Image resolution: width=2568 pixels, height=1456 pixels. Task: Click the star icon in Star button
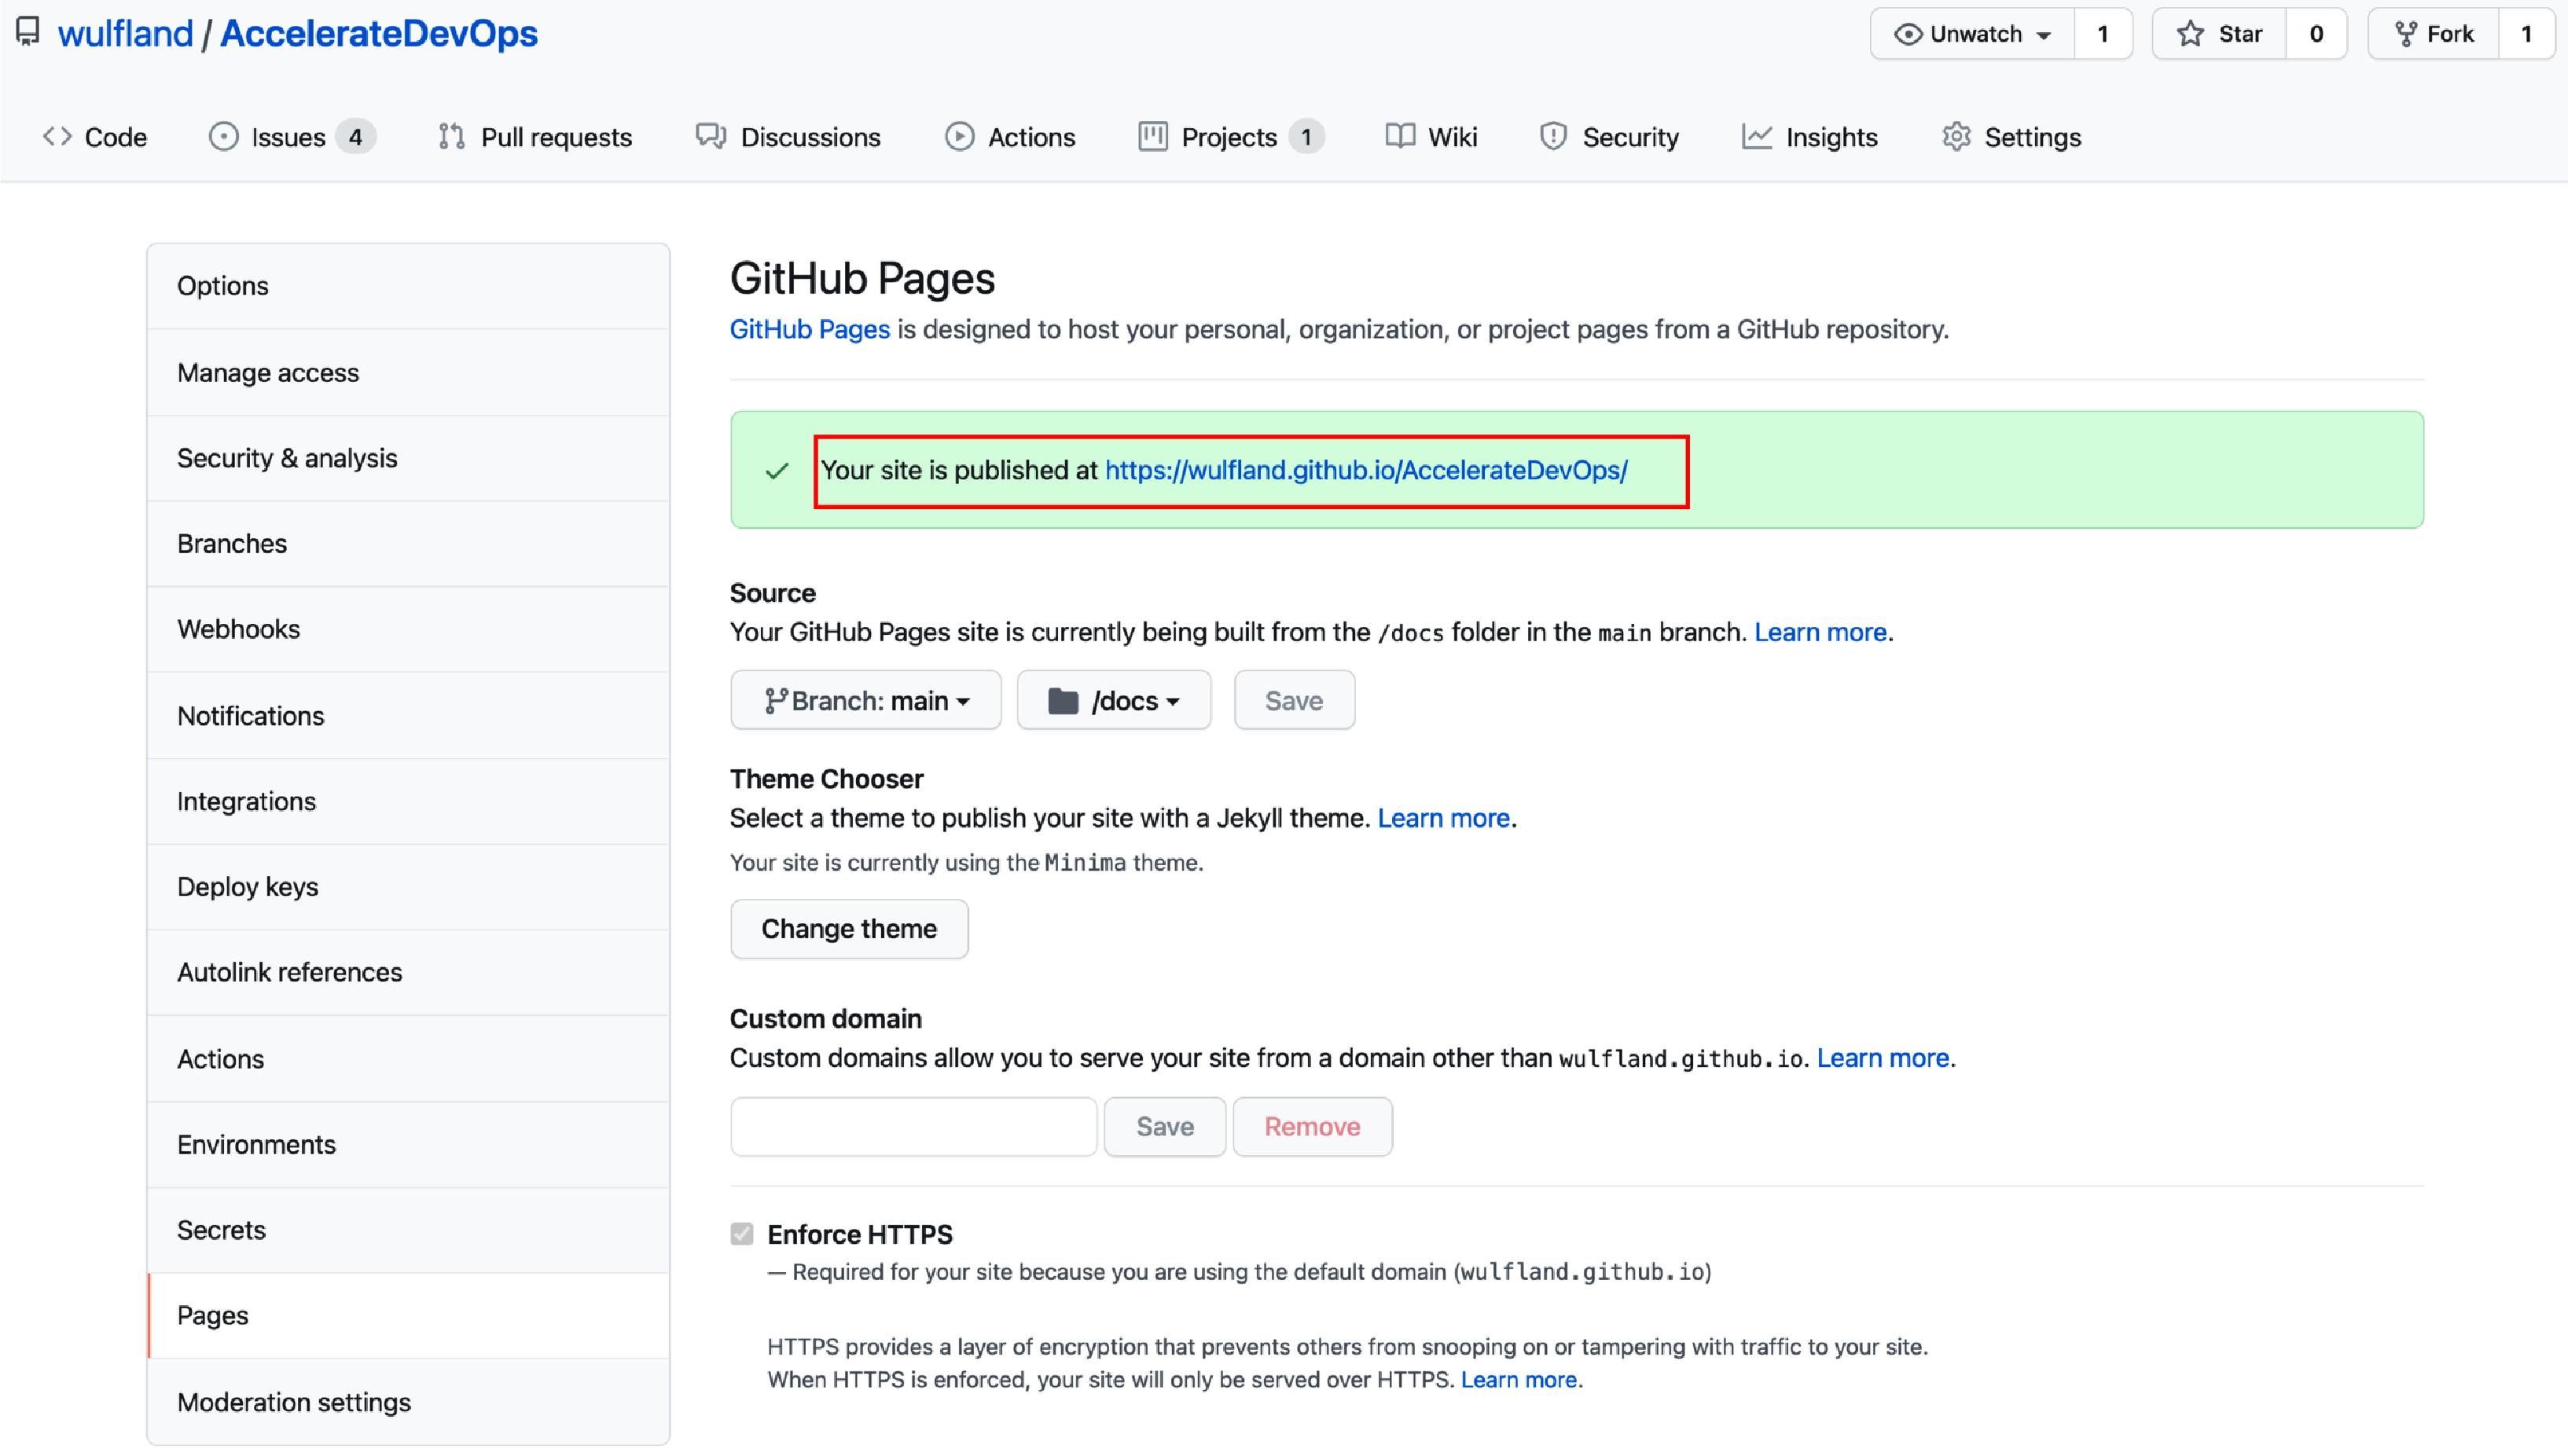[x=2190, y=34]
